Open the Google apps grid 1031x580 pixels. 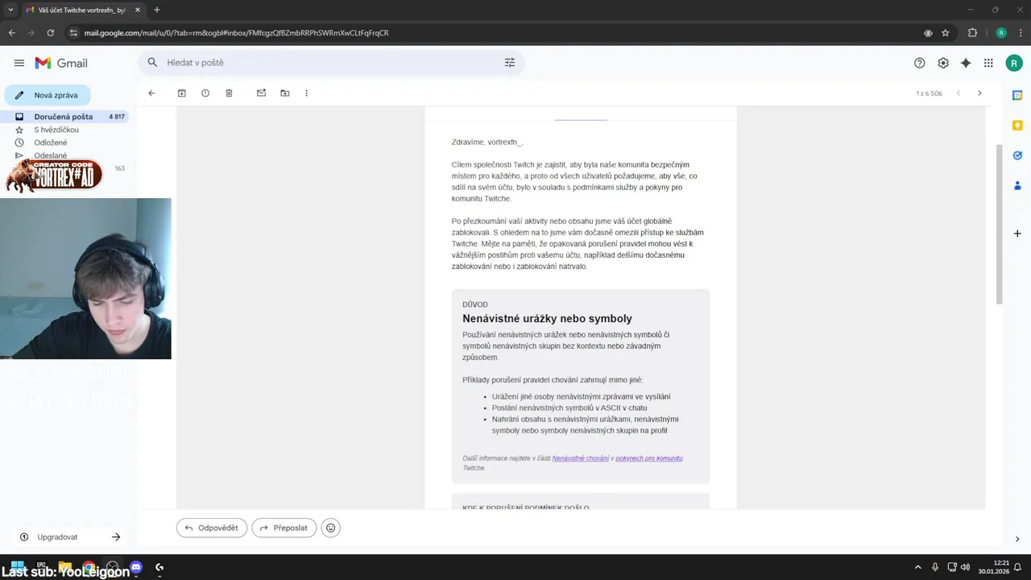[x=988, y=63]
